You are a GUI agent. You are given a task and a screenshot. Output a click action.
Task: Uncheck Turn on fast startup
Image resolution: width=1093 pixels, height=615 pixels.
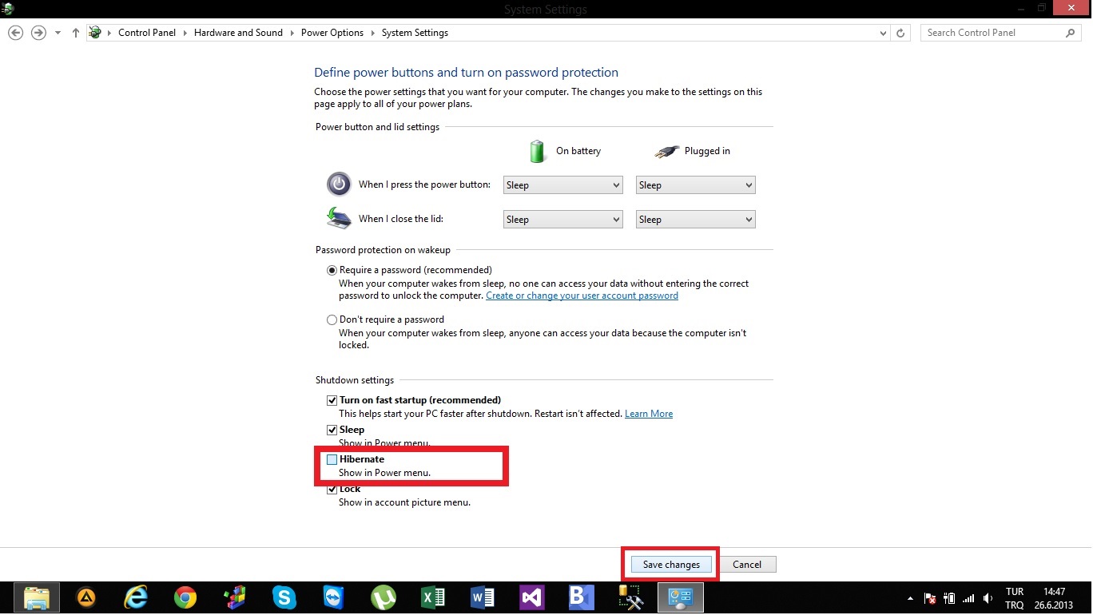click(332, 400)
